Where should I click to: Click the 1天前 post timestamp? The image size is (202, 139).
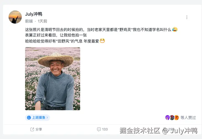[x=42, y=21]
